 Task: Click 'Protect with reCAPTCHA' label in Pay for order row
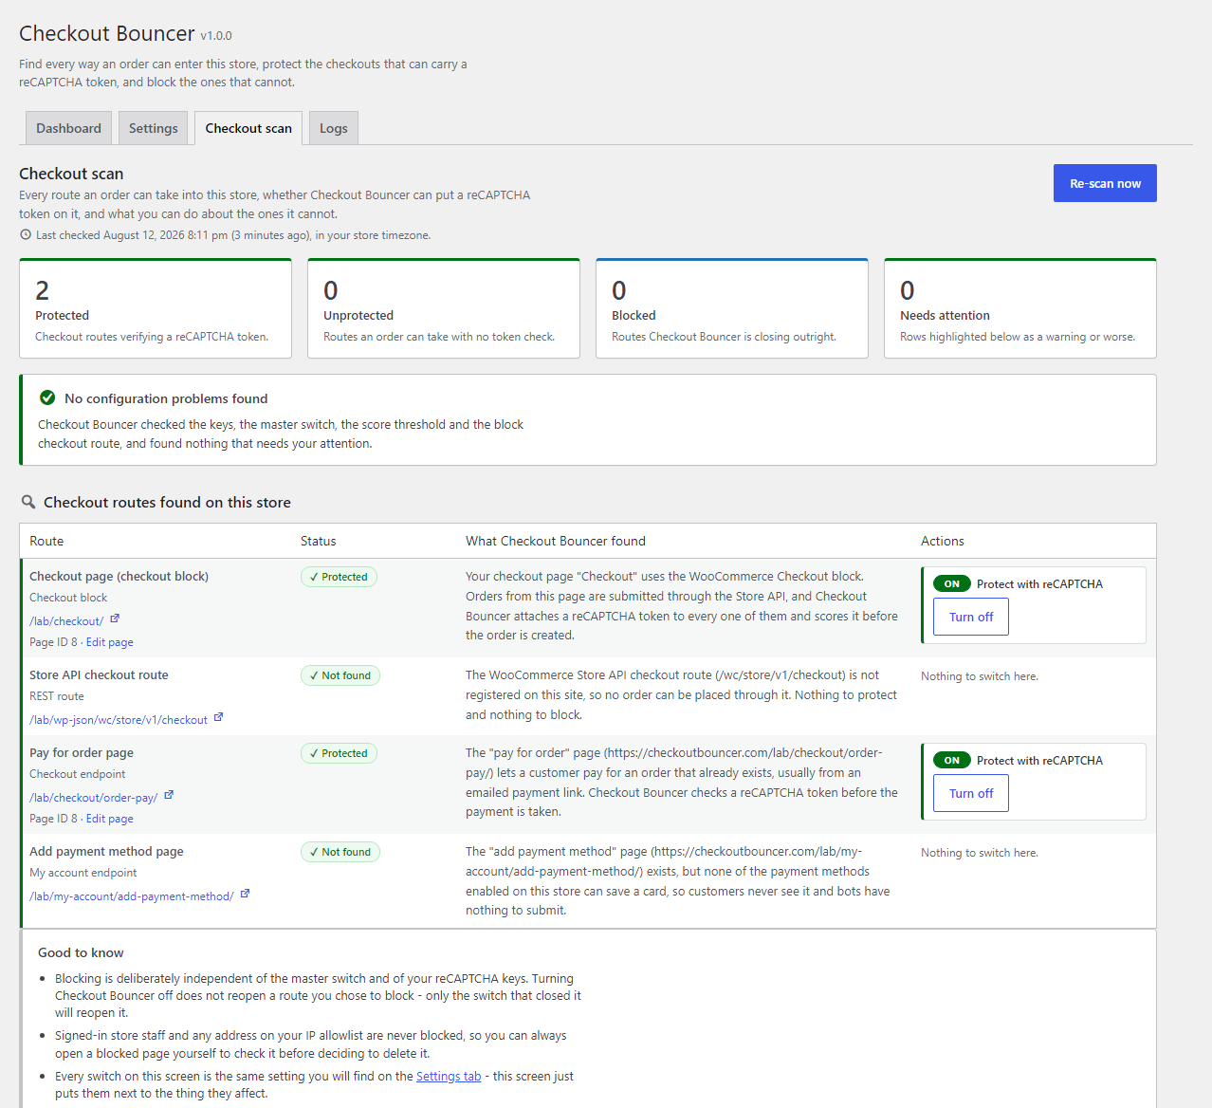coord(1039,761)
